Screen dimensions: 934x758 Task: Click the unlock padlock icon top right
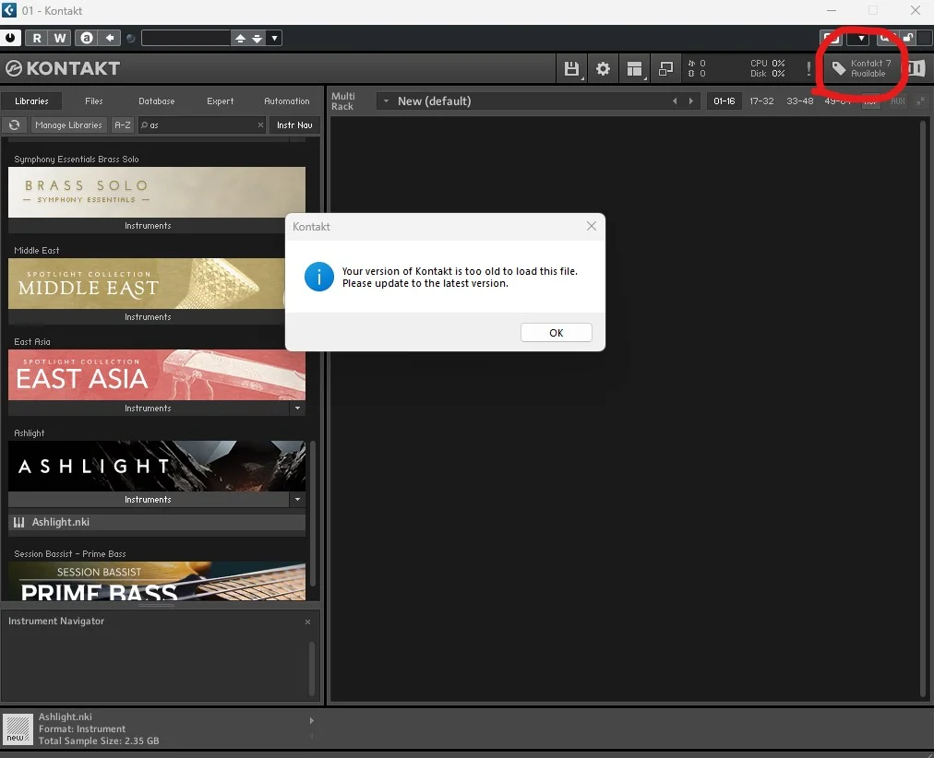(x=908, y=38)
